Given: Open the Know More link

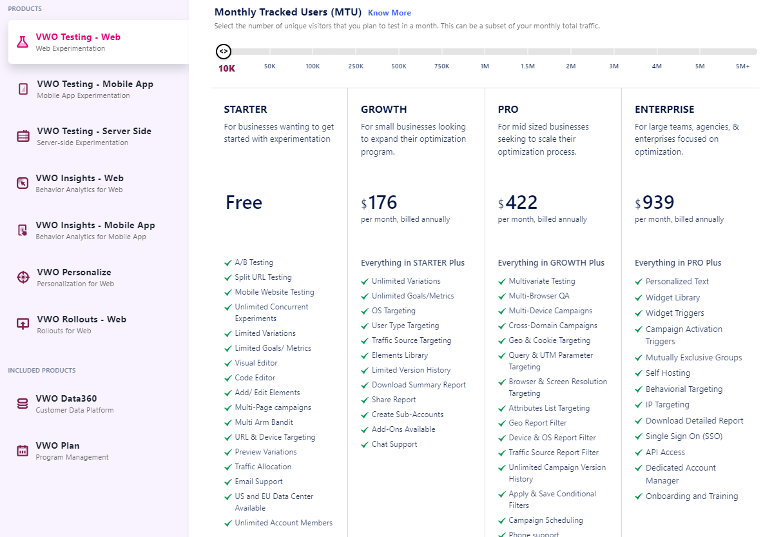Looking at the screenshot, I should pos(389,13).
